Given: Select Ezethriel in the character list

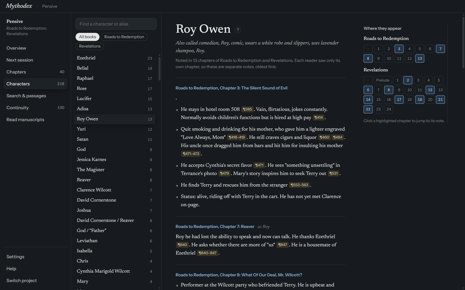Looking at the screenshot, I should point(115,58).
